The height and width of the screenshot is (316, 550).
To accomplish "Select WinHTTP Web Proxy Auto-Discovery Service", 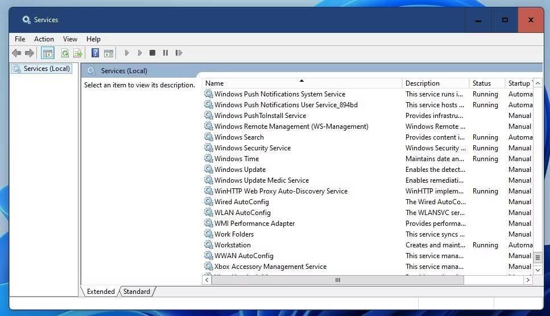I will tap(369, 191).
